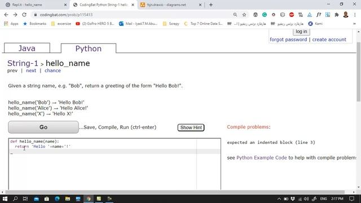The height and width of the screenshot is (203, 361).
Task: Click inside the code editor area
Action: [115, 164]
